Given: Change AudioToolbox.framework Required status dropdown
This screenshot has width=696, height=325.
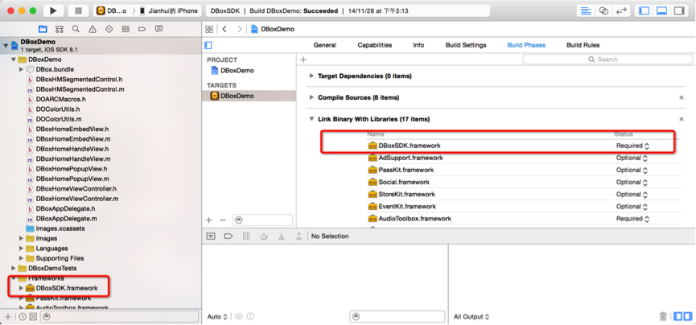Looking at the screenshot, I should 632,219.
